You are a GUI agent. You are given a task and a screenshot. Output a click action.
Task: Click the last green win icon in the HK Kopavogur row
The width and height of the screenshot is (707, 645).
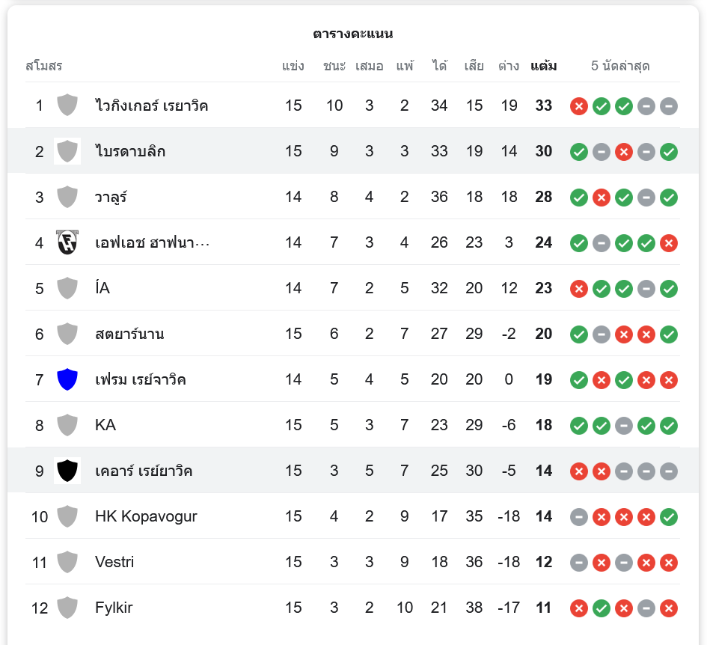669,517
